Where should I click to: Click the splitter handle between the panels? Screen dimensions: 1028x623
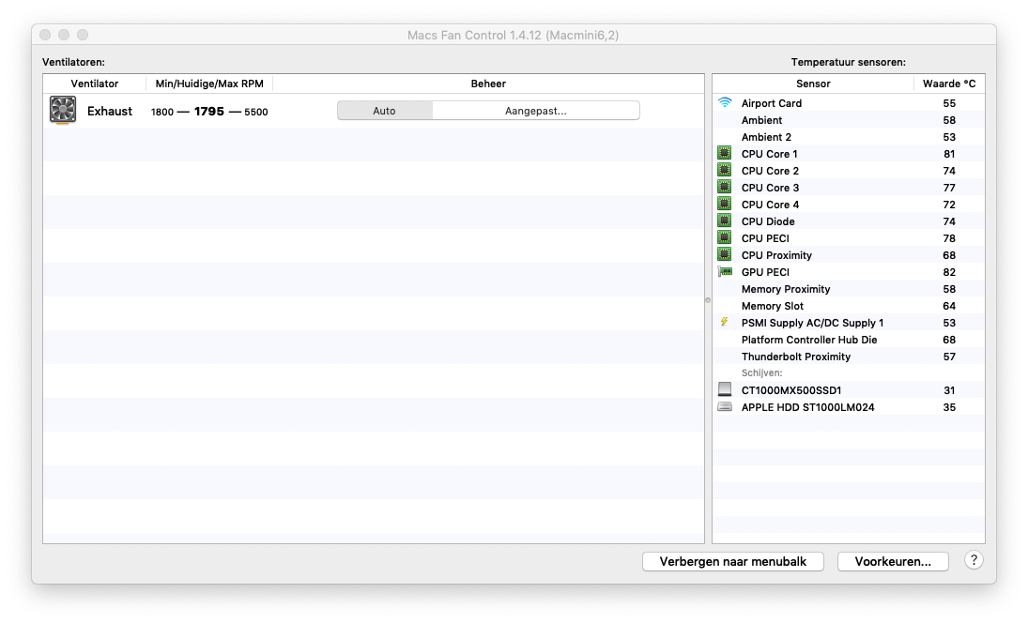click(708, 300)
